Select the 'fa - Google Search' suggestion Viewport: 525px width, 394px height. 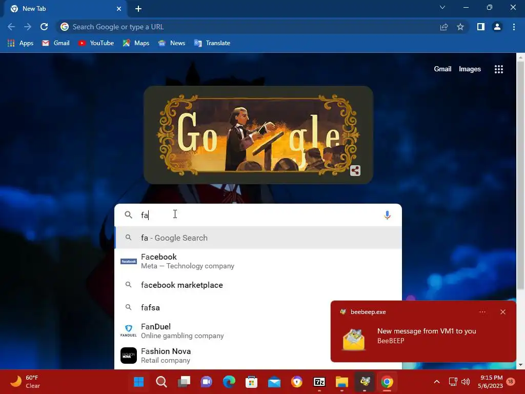pos(258,238)
